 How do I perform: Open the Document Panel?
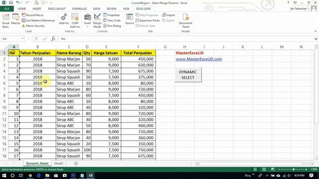pyautogui.click(x=185, y=21)
